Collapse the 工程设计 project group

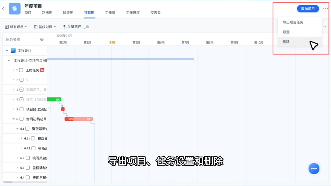pyautogui.click(x=7, y=51)
